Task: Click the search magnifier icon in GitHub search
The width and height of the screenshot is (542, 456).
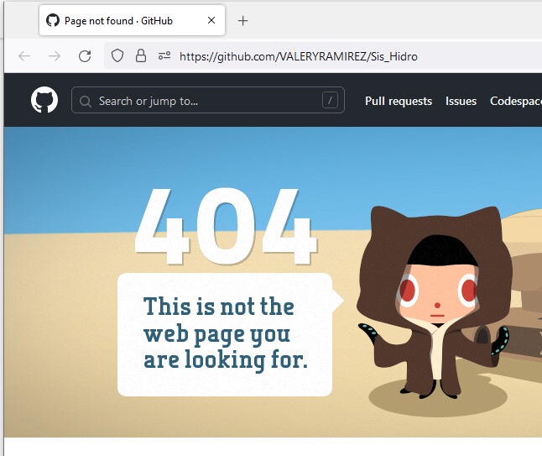Action: pyautogui.click(x=85, y=102)
